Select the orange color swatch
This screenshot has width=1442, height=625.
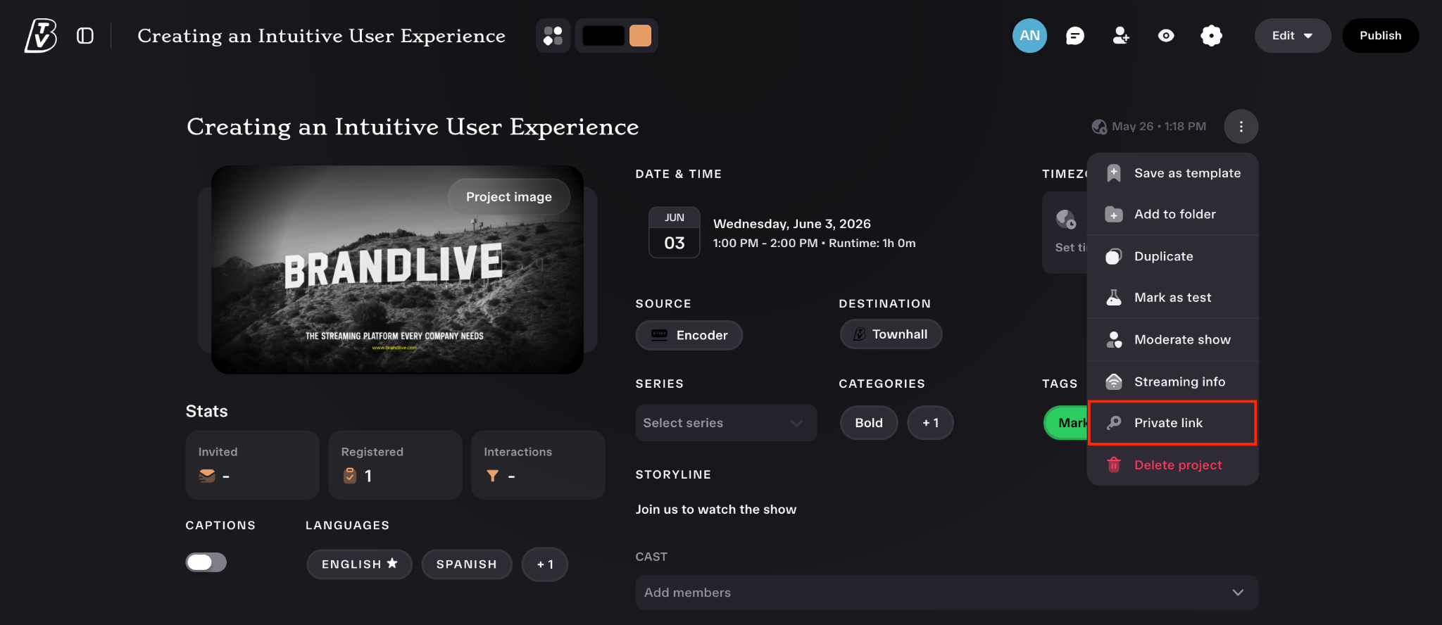[640, 36]
